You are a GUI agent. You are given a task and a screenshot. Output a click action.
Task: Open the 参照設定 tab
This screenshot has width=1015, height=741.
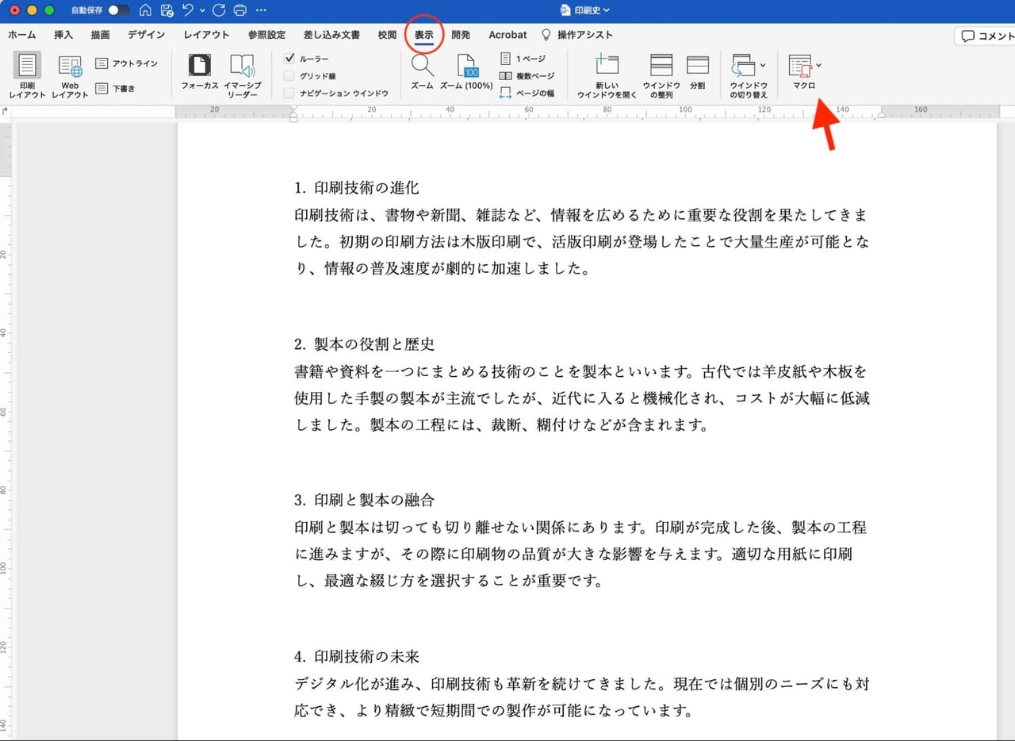pos(266,35)
